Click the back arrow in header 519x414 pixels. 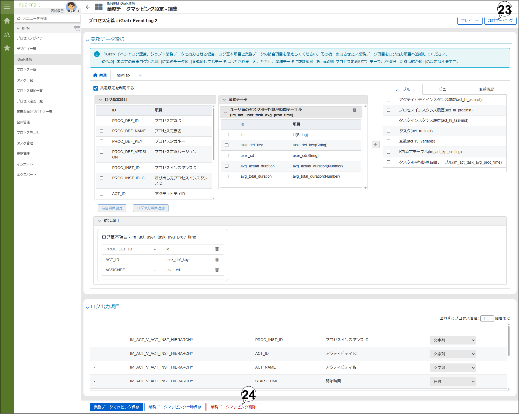(x=88, y=7)
